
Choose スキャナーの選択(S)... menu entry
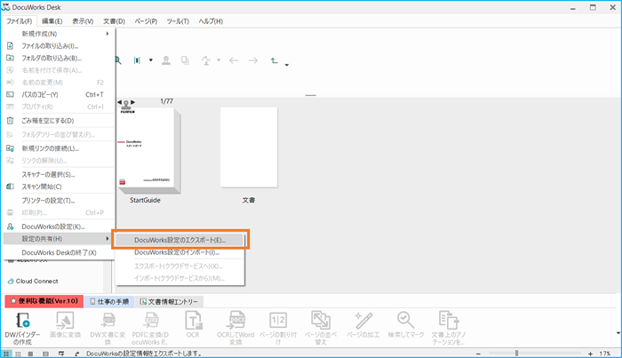[59, 174]
